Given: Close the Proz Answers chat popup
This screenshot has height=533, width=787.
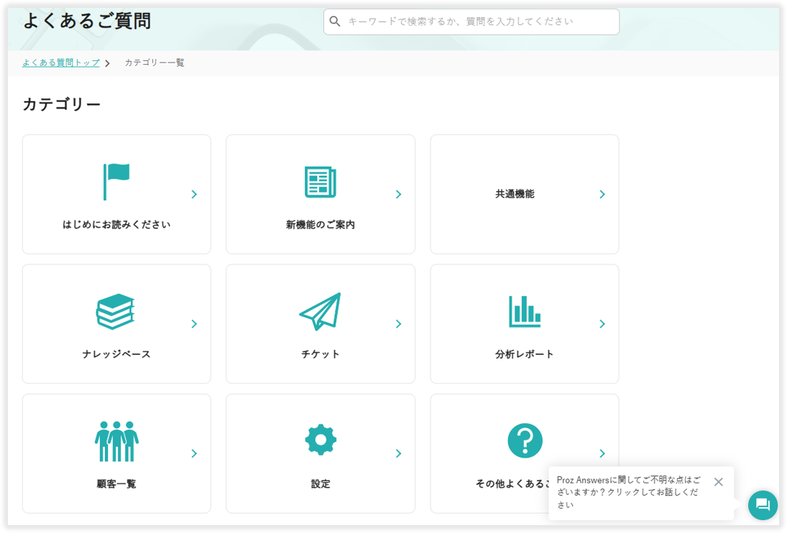Looking at the screenshot, I should [x=718, y=482].
